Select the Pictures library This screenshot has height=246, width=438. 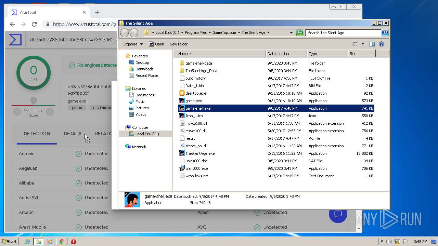142,108
